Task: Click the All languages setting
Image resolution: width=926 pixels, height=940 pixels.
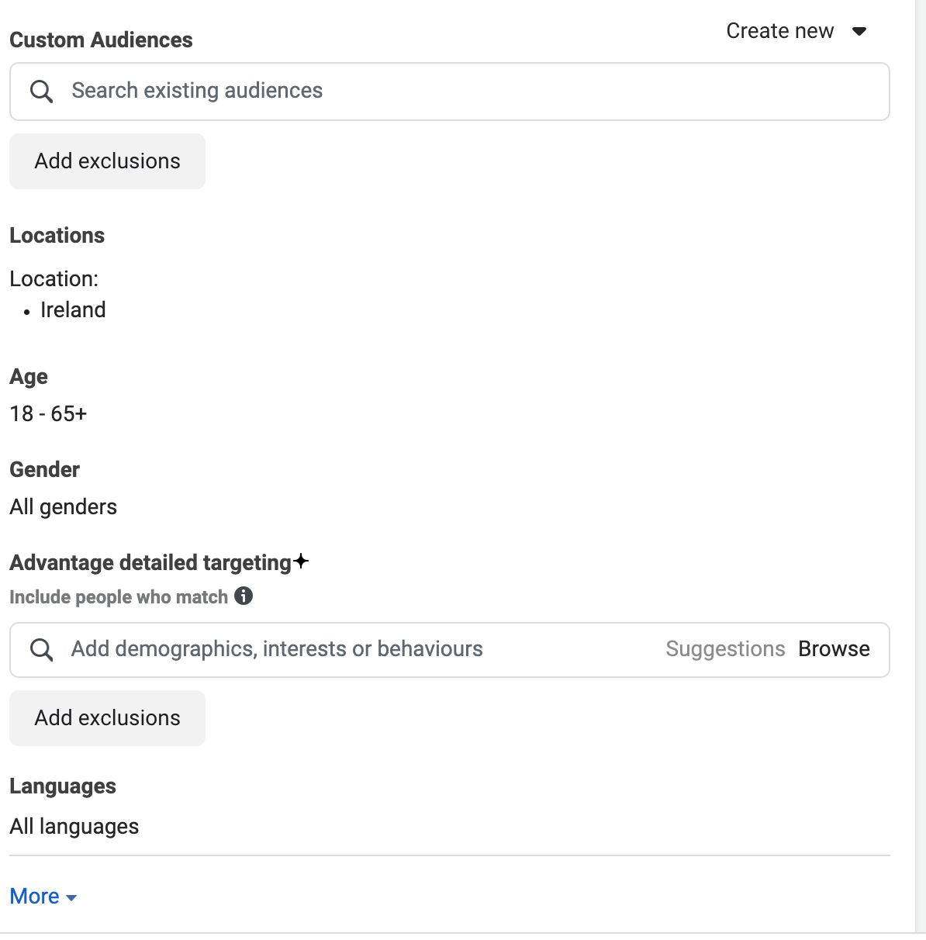Action: pos(74,827)
